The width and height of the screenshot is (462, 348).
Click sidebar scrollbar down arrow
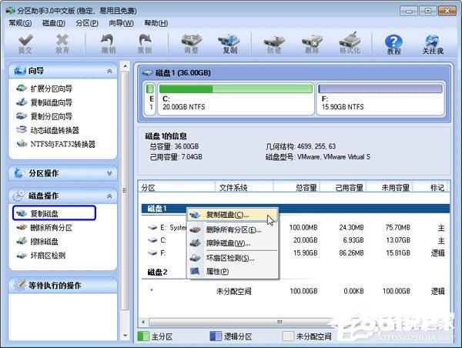click(125, 336)
